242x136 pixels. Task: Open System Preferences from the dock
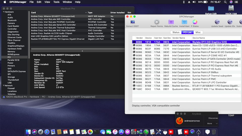[x=134, y=132]
